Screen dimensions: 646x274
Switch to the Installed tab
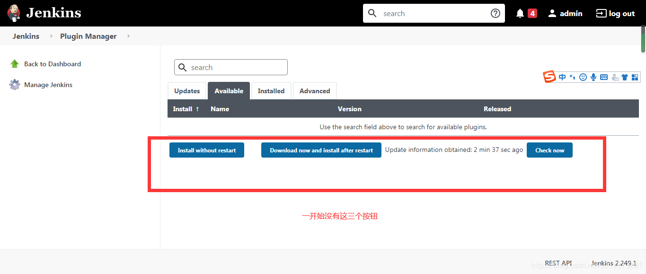(x=271, y=91)
